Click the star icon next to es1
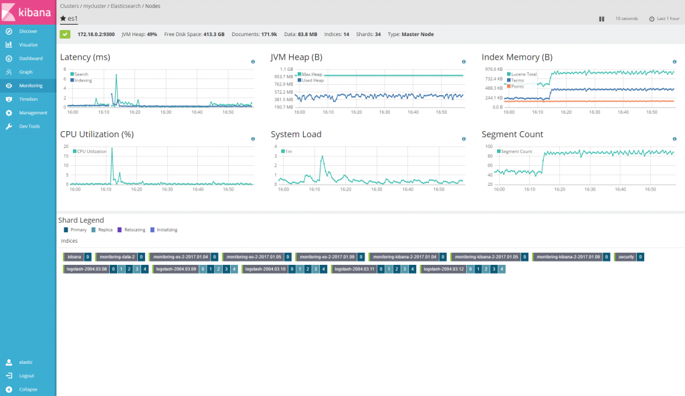685x396 pixels. (63, 18)
